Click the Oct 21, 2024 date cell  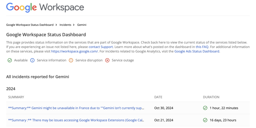164,120
